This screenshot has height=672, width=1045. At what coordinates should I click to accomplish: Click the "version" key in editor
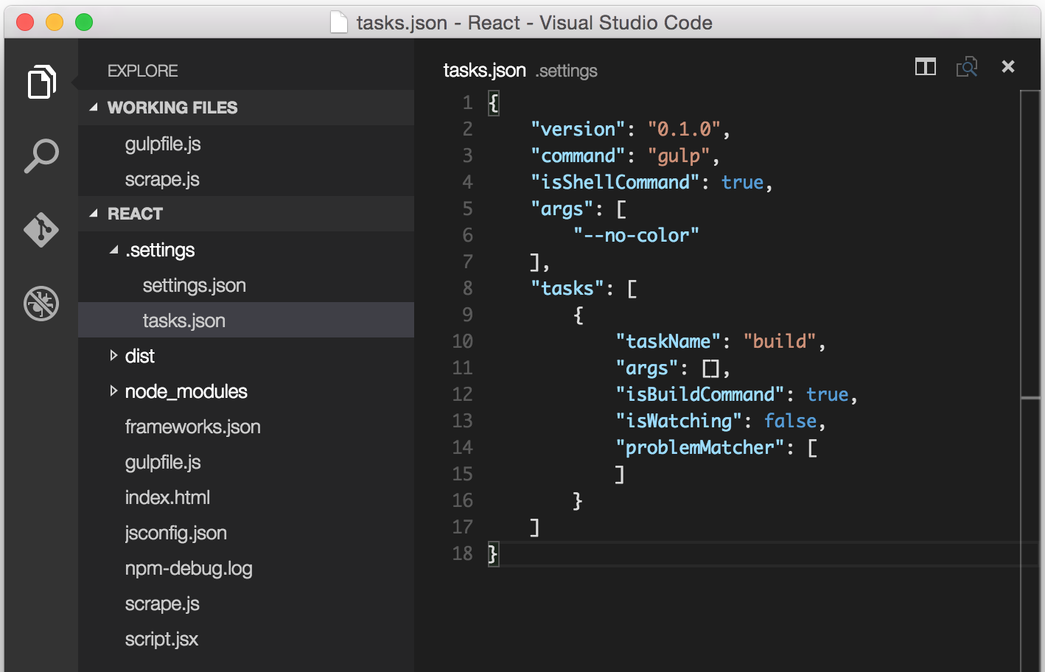tap(578, 129)
